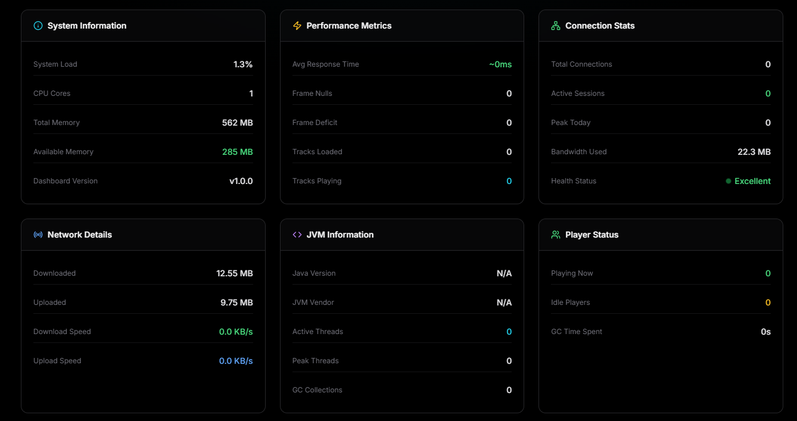Click the Network Details broadcast icon
This screenshot has height=421, width=797.
pos(38,235)
